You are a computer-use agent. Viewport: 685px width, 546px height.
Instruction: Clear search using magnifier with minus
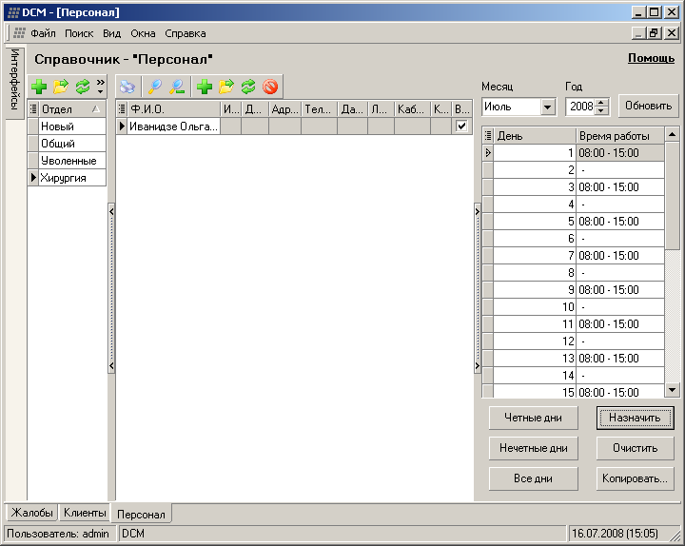coord(177,87)
